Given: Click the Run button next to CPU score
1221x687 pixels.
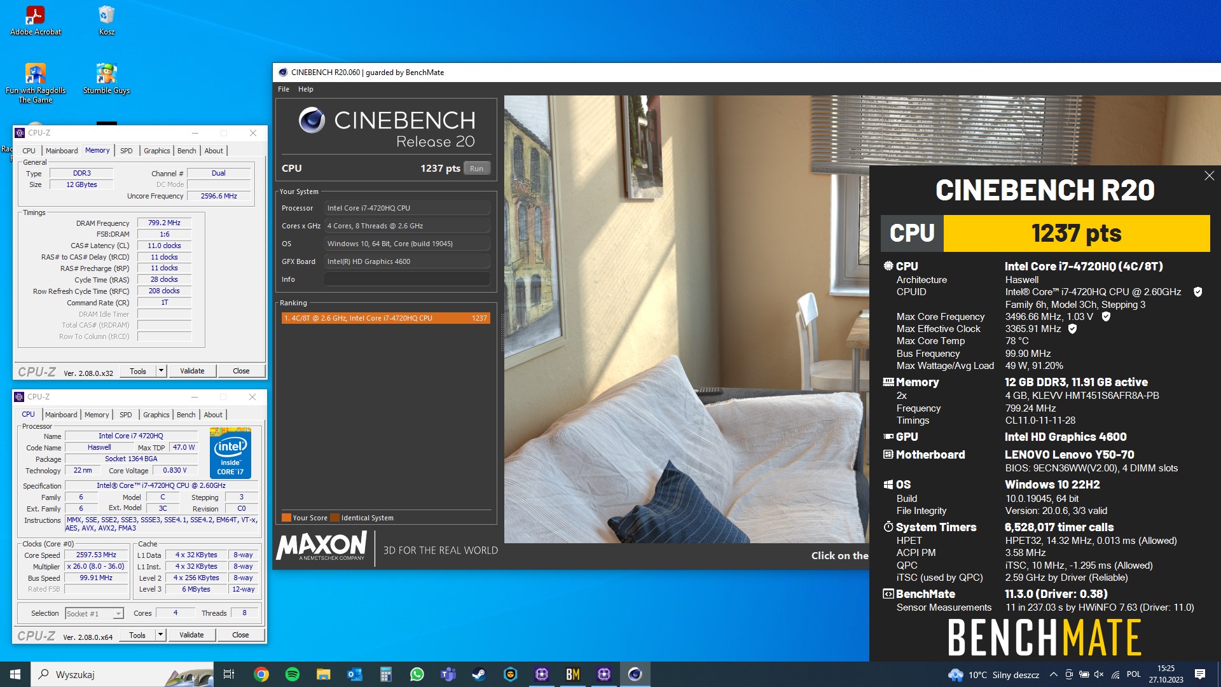Looking at the screenshot, I should point(476,169).
